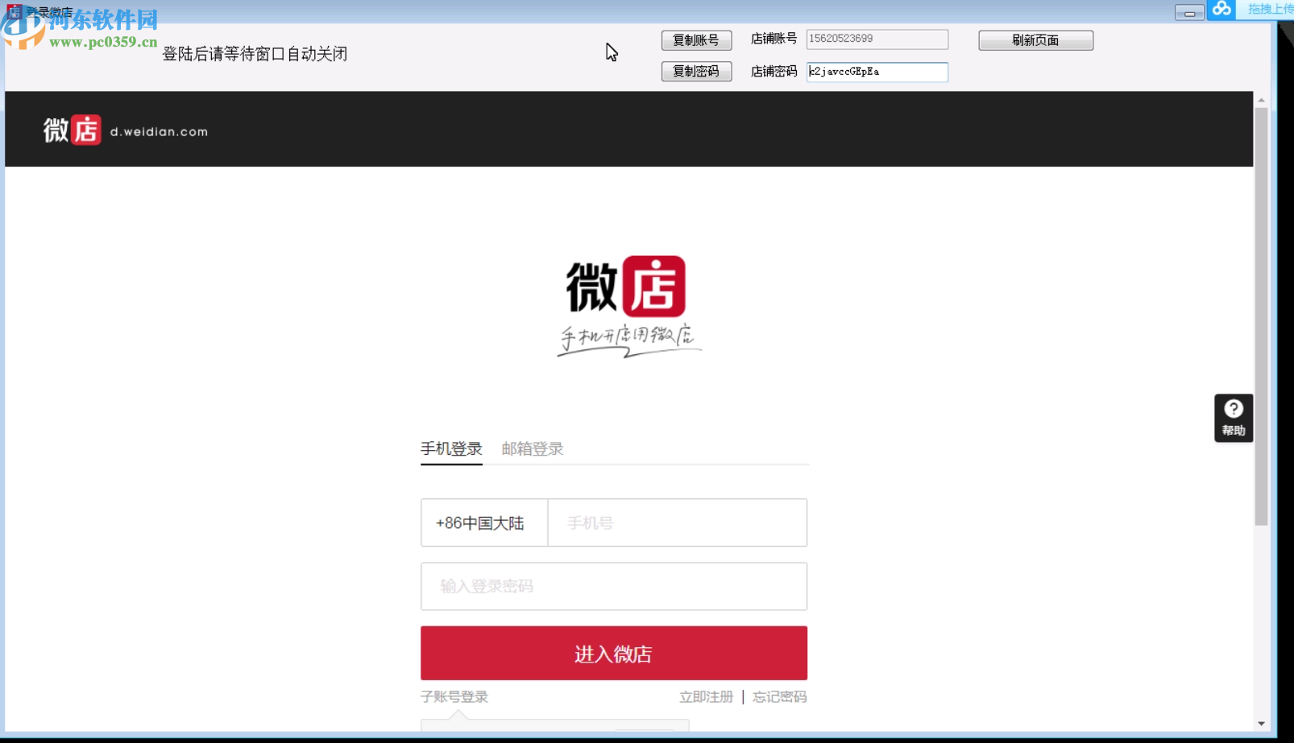Open the 立即注册 registration link
Viewport: 1294px width, 743px height.
point(706,697)
